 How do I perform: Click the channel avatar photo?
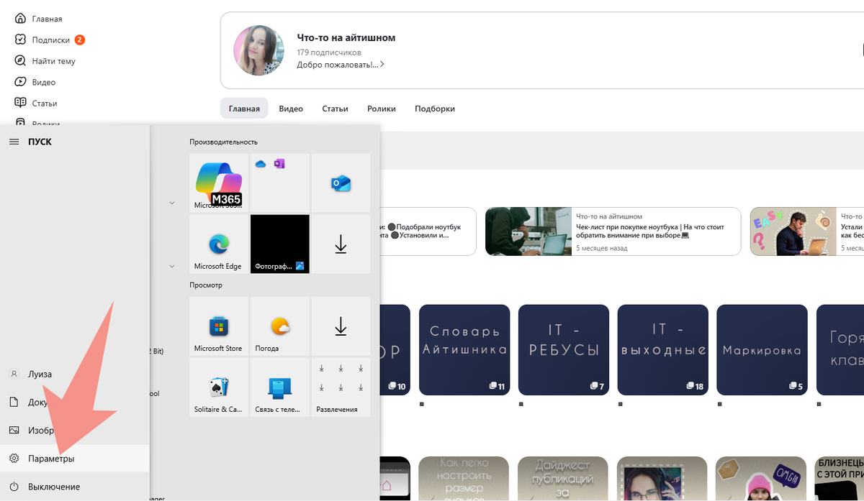(x=259, y=50)
